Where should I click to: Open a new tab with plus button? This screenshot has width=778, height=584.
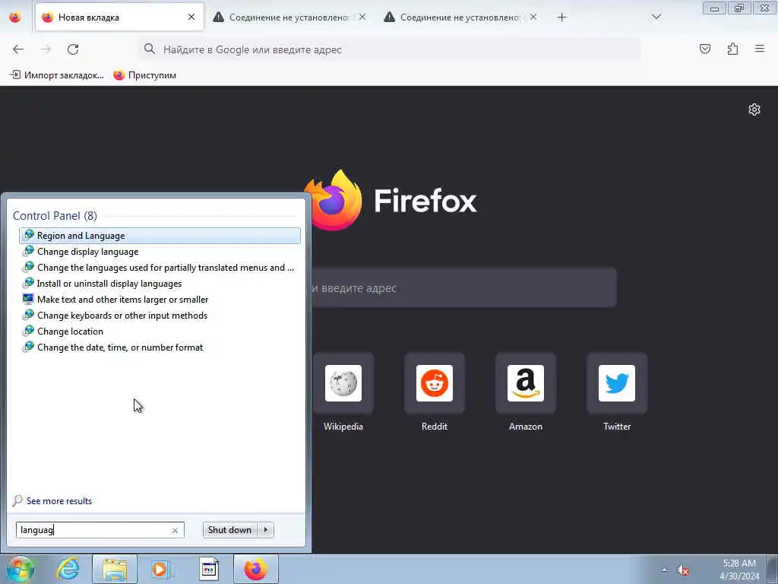point(561,17)
